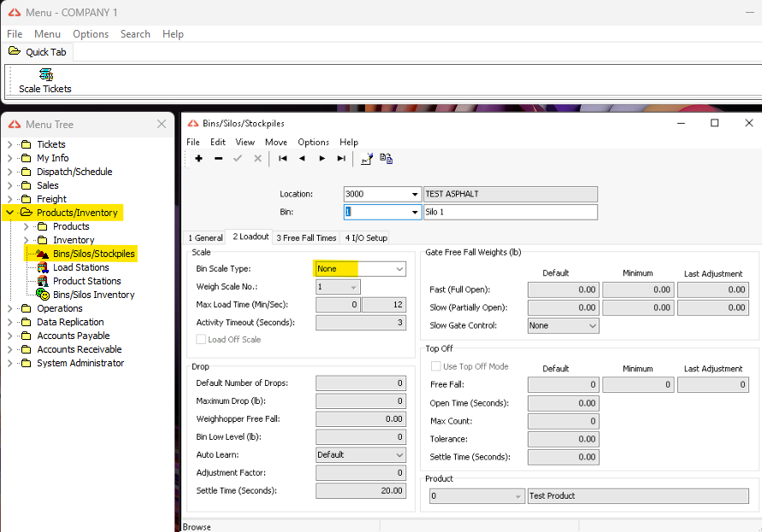Click the copy record toolbar icon
This screenshot has height=532, width=762.
387,159
